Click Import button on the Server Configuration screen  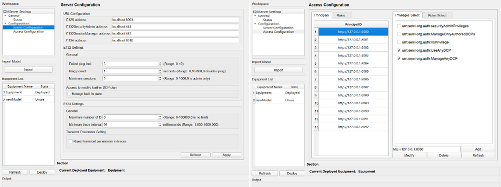pos(29,70)
